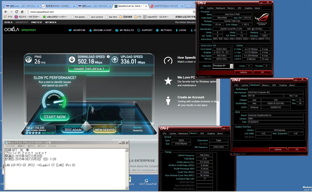Viewport: 312px width, 192px height.
Task: Click the Ookla Speedtest logo
Action: [20, 30]
